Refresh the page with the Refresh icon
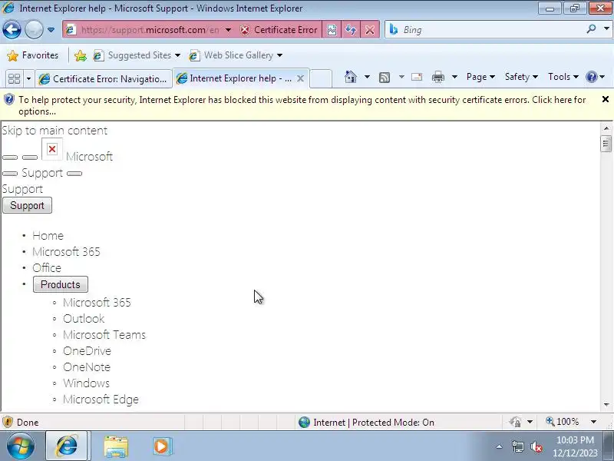 pos(351,30)
